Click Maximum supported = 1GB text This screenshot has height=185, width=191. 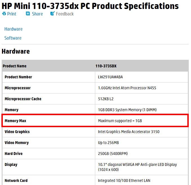tap(120, 121)
